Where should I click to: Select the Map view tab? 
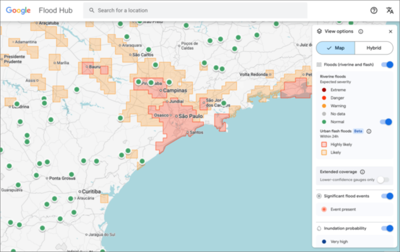(335, 48)
